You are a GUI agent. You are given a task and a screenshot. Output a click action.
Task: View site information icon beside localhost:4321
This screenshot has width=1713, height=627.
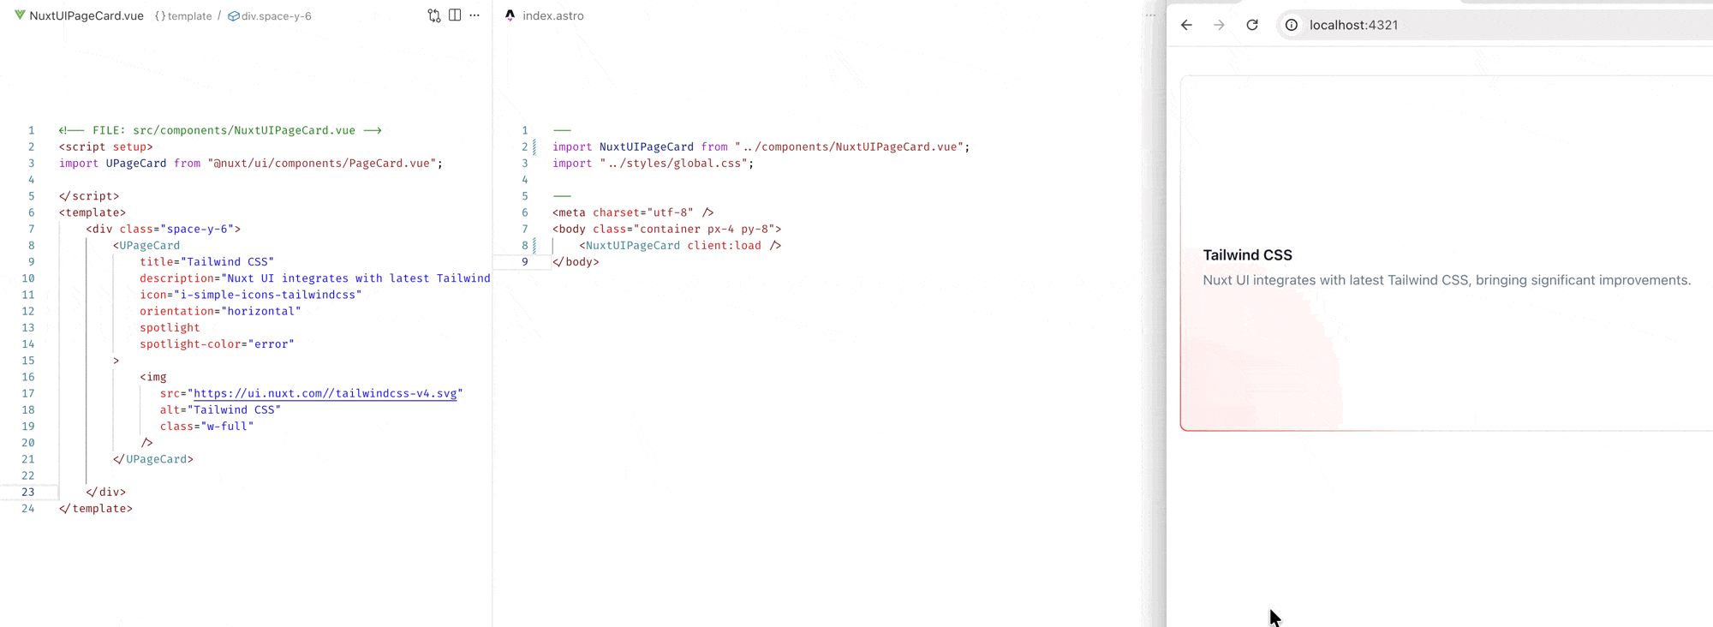(x=1292, y=25)
